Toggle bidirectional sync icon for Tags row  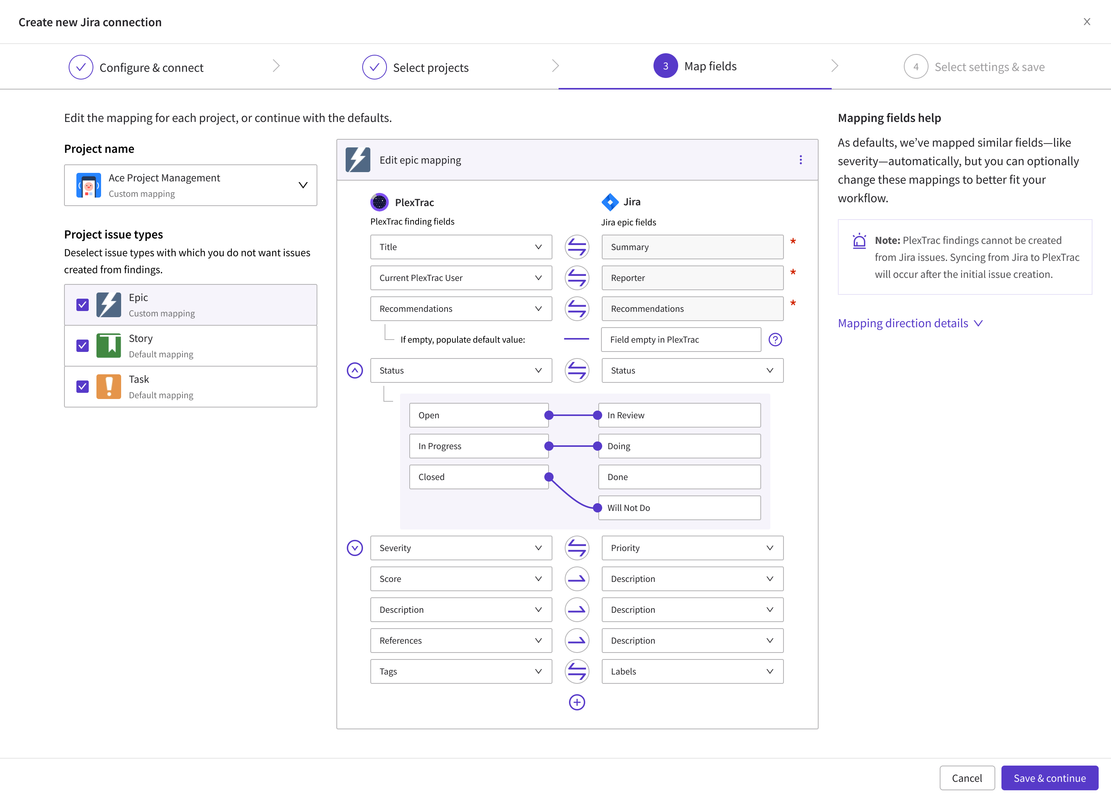[577, 671]
